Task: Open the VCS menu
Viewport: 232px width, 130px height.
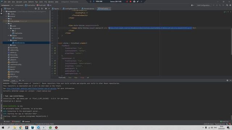Action: (x=46, y=2)
